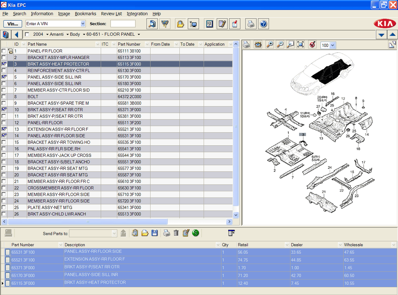The width and height of the screenshot is (398, 295).
Task: Delete selected part with trash icon
Action: coord(176,233)
